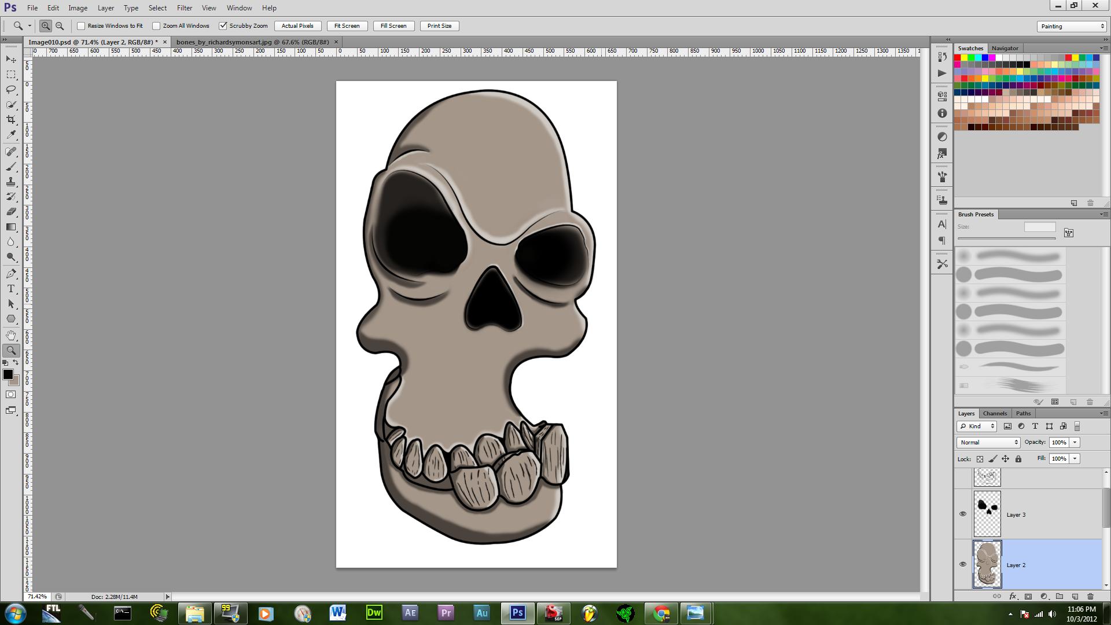Select the Polygon shape tool
1111x625 pixels.
11,319
